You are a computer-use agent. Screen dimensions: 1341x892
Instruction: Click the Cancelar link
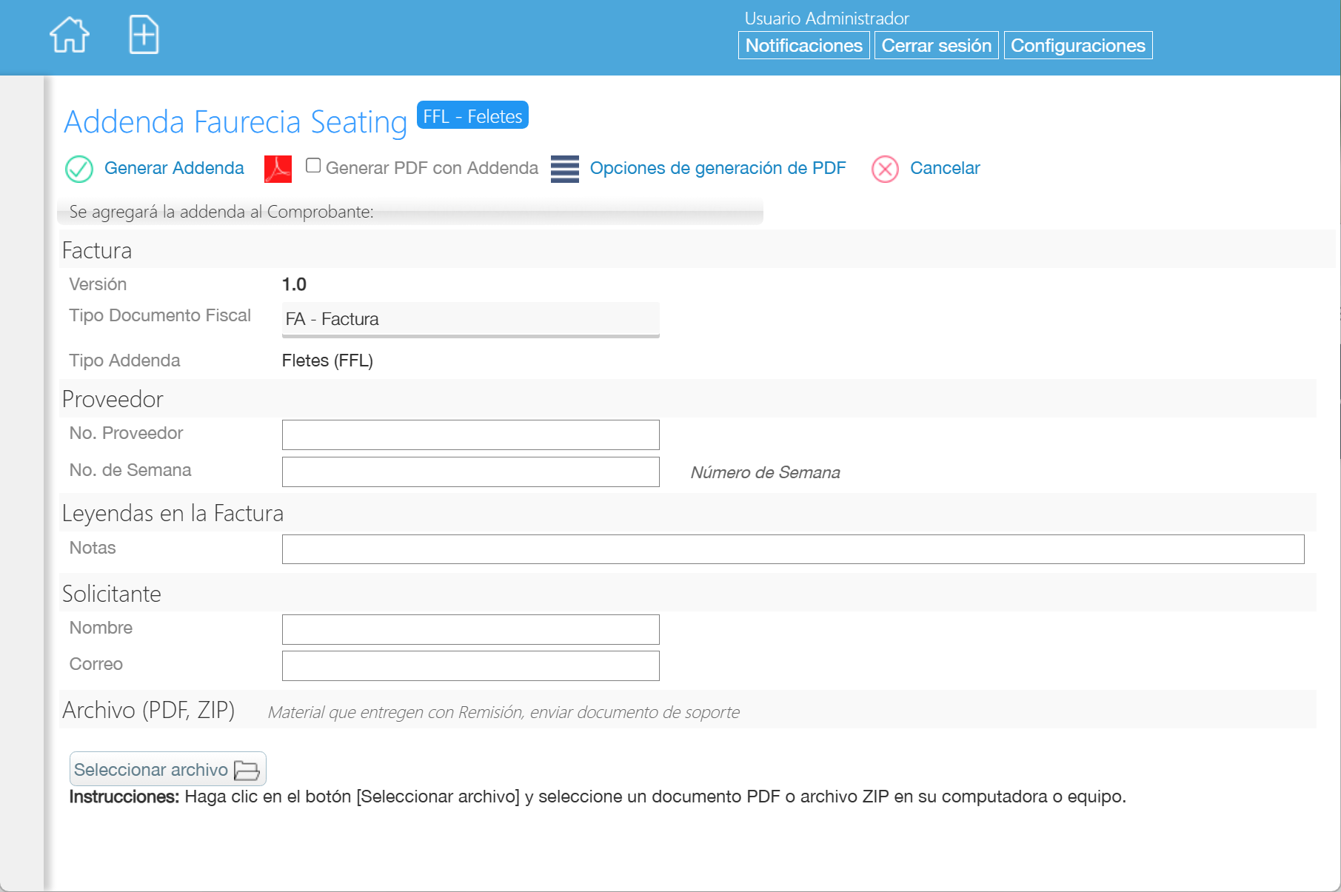[945, 168]
